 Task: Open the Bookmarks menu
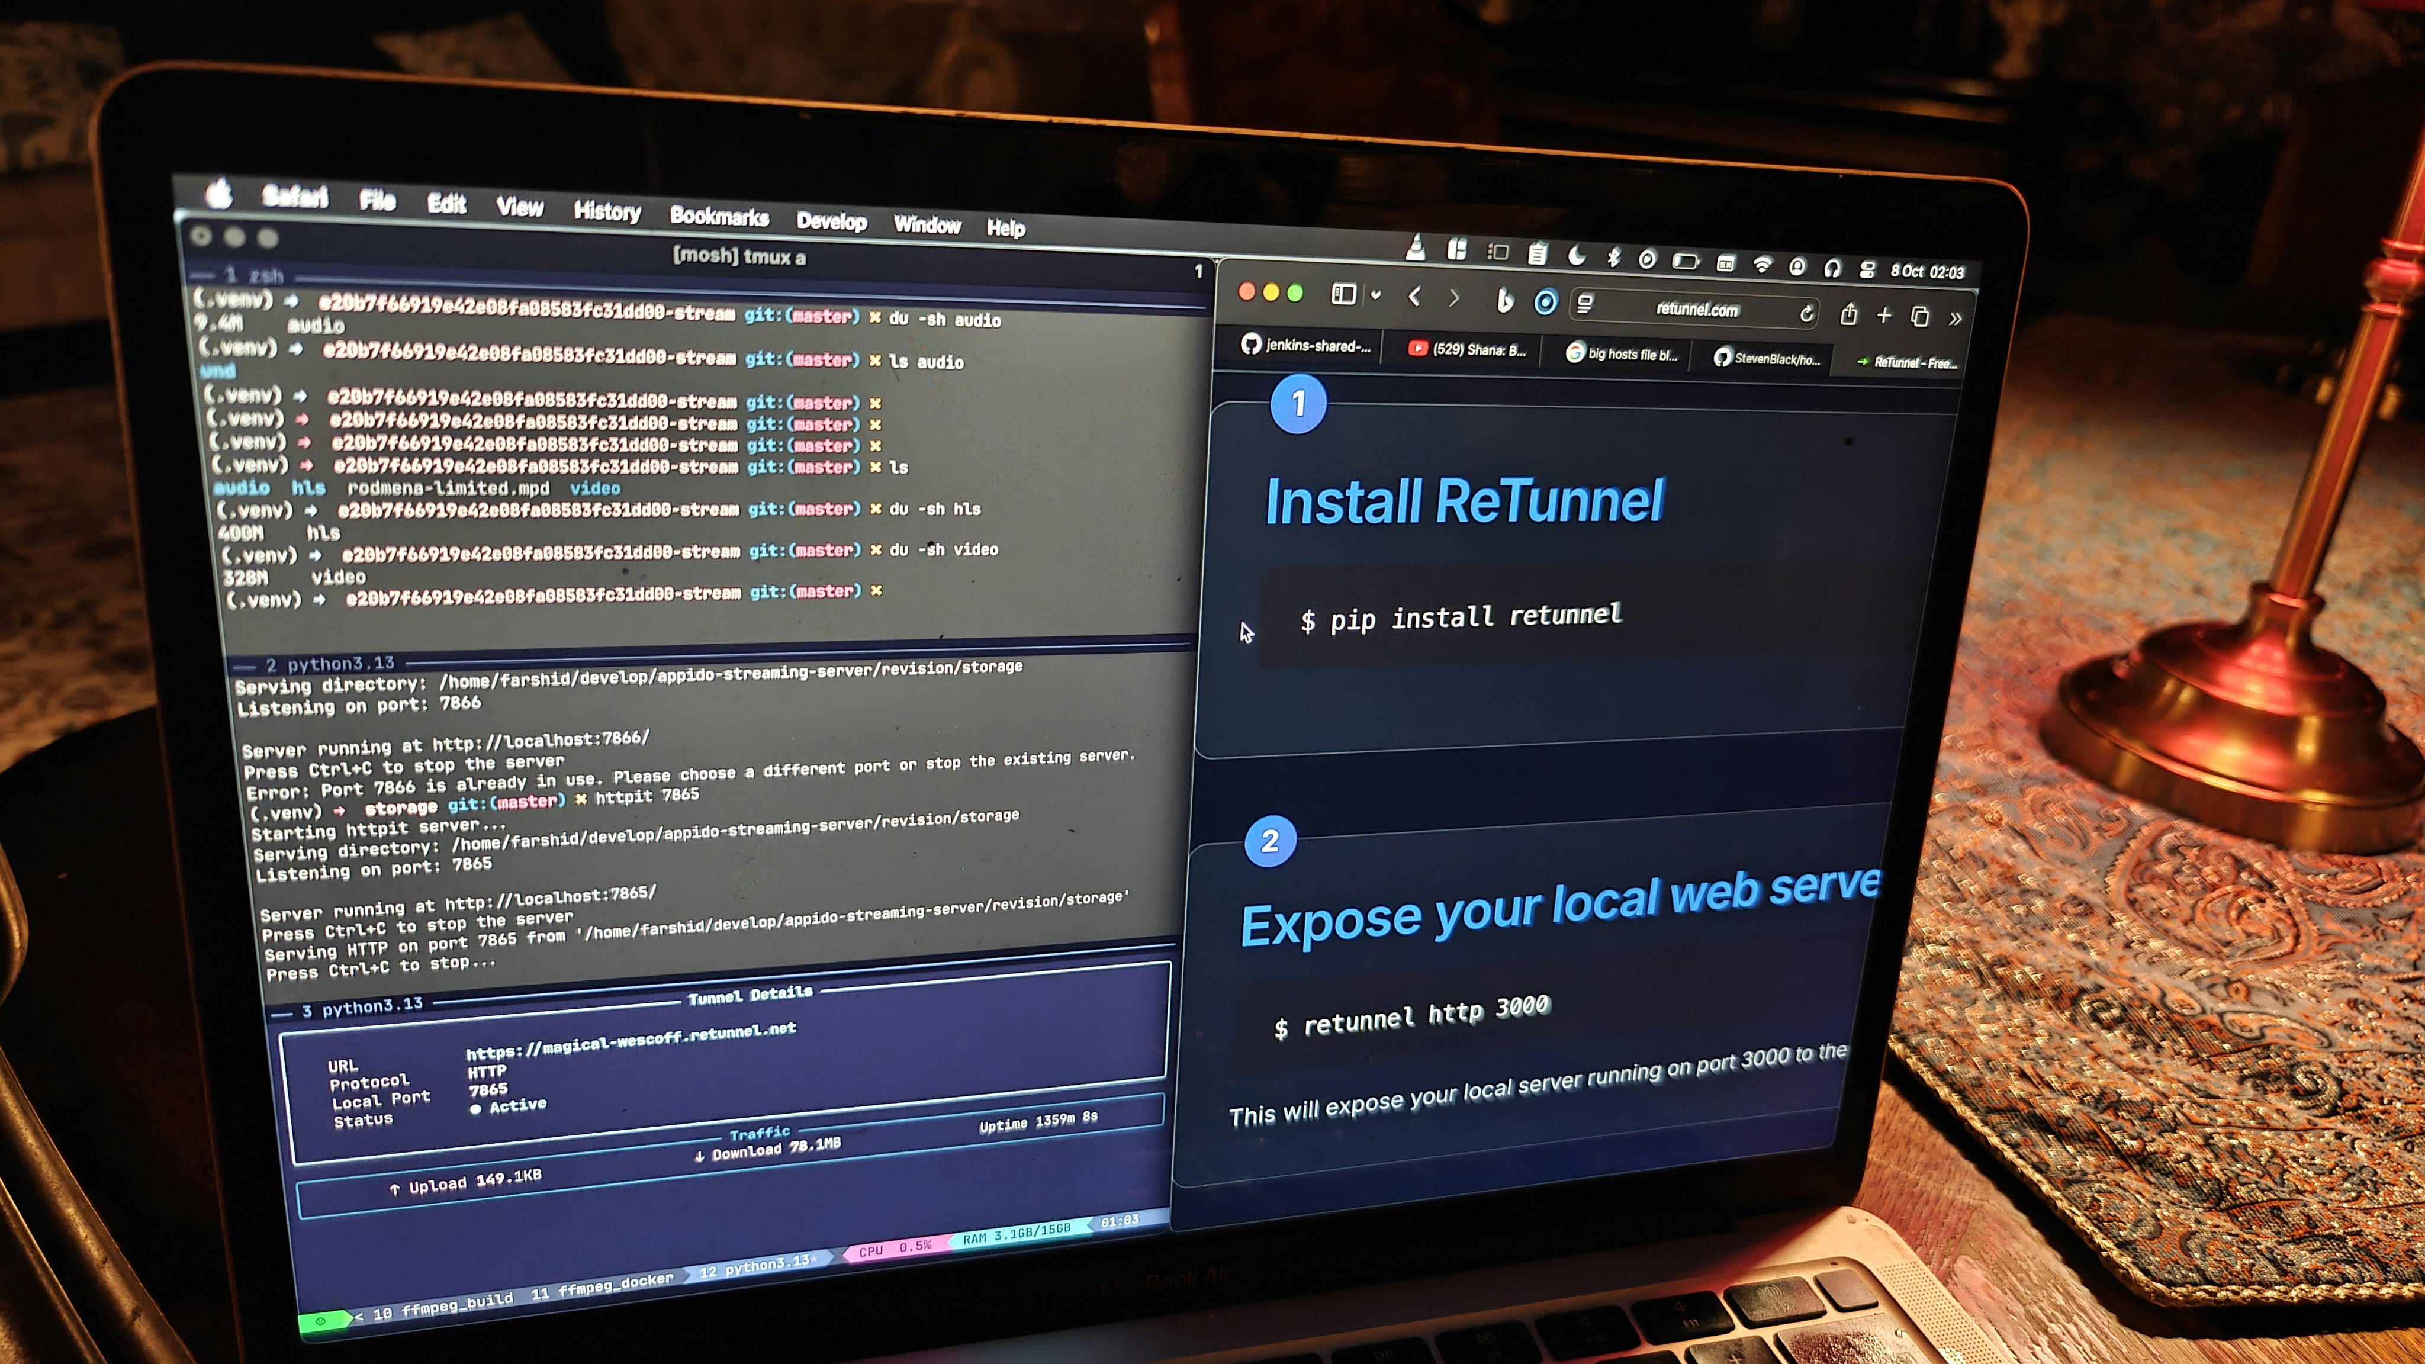point(719,217)
